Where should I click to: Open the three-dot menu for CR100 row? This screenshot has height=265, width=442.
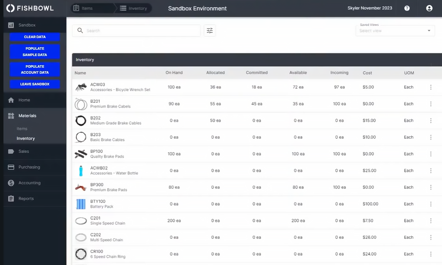pos(431,254)
